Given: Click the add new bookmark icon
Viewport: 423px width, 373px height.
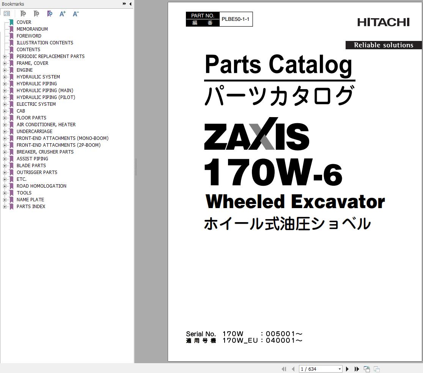Looking at the screenshot, I should click(36, 14).
